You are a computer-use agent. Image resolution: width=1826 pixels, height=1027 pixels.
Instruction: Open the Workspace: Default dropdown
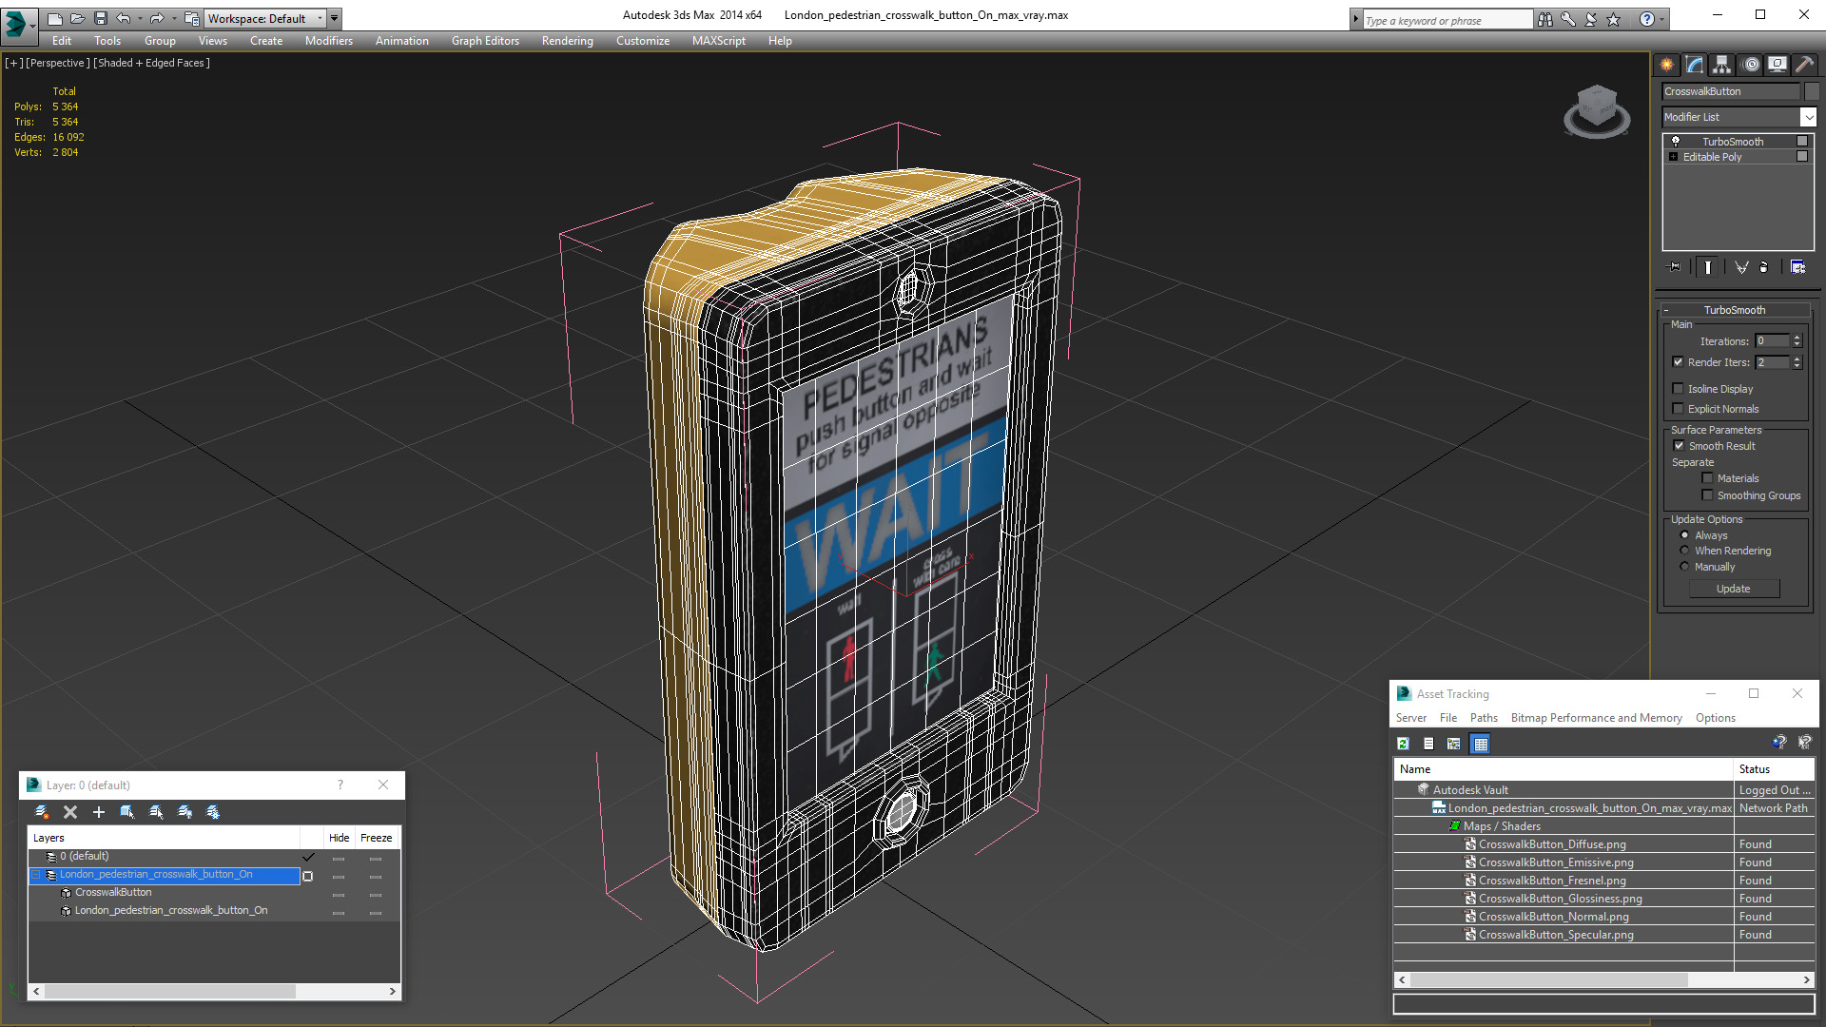[x=265, y=18]
